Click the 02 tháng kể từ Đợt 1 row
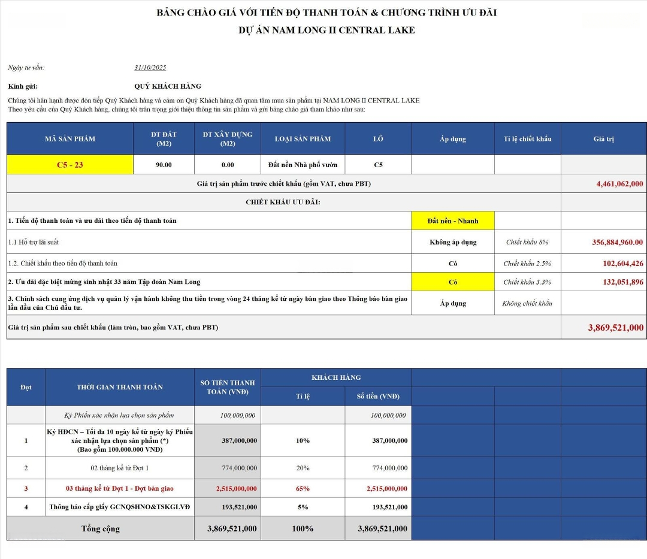Viewport: 647px width, 559px height. pyautogui.click(x=120, y=468)
